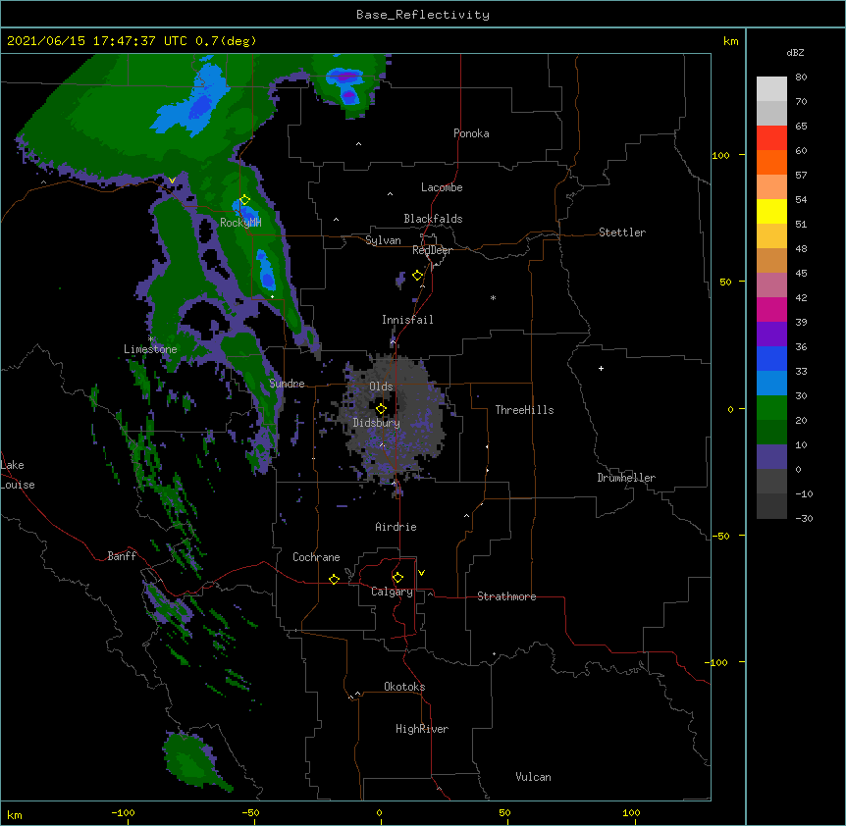Click the Innisfail city label
The width and height of the screenshot is (846, 826).
[407, 320]
